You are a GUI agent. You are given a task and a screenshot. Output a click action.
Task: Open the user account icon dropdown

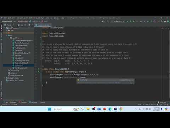click(103, 21)
